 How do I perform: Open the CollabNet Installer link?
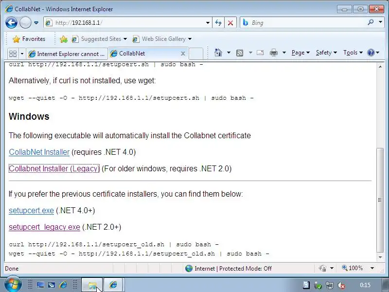tap(39, 152)
